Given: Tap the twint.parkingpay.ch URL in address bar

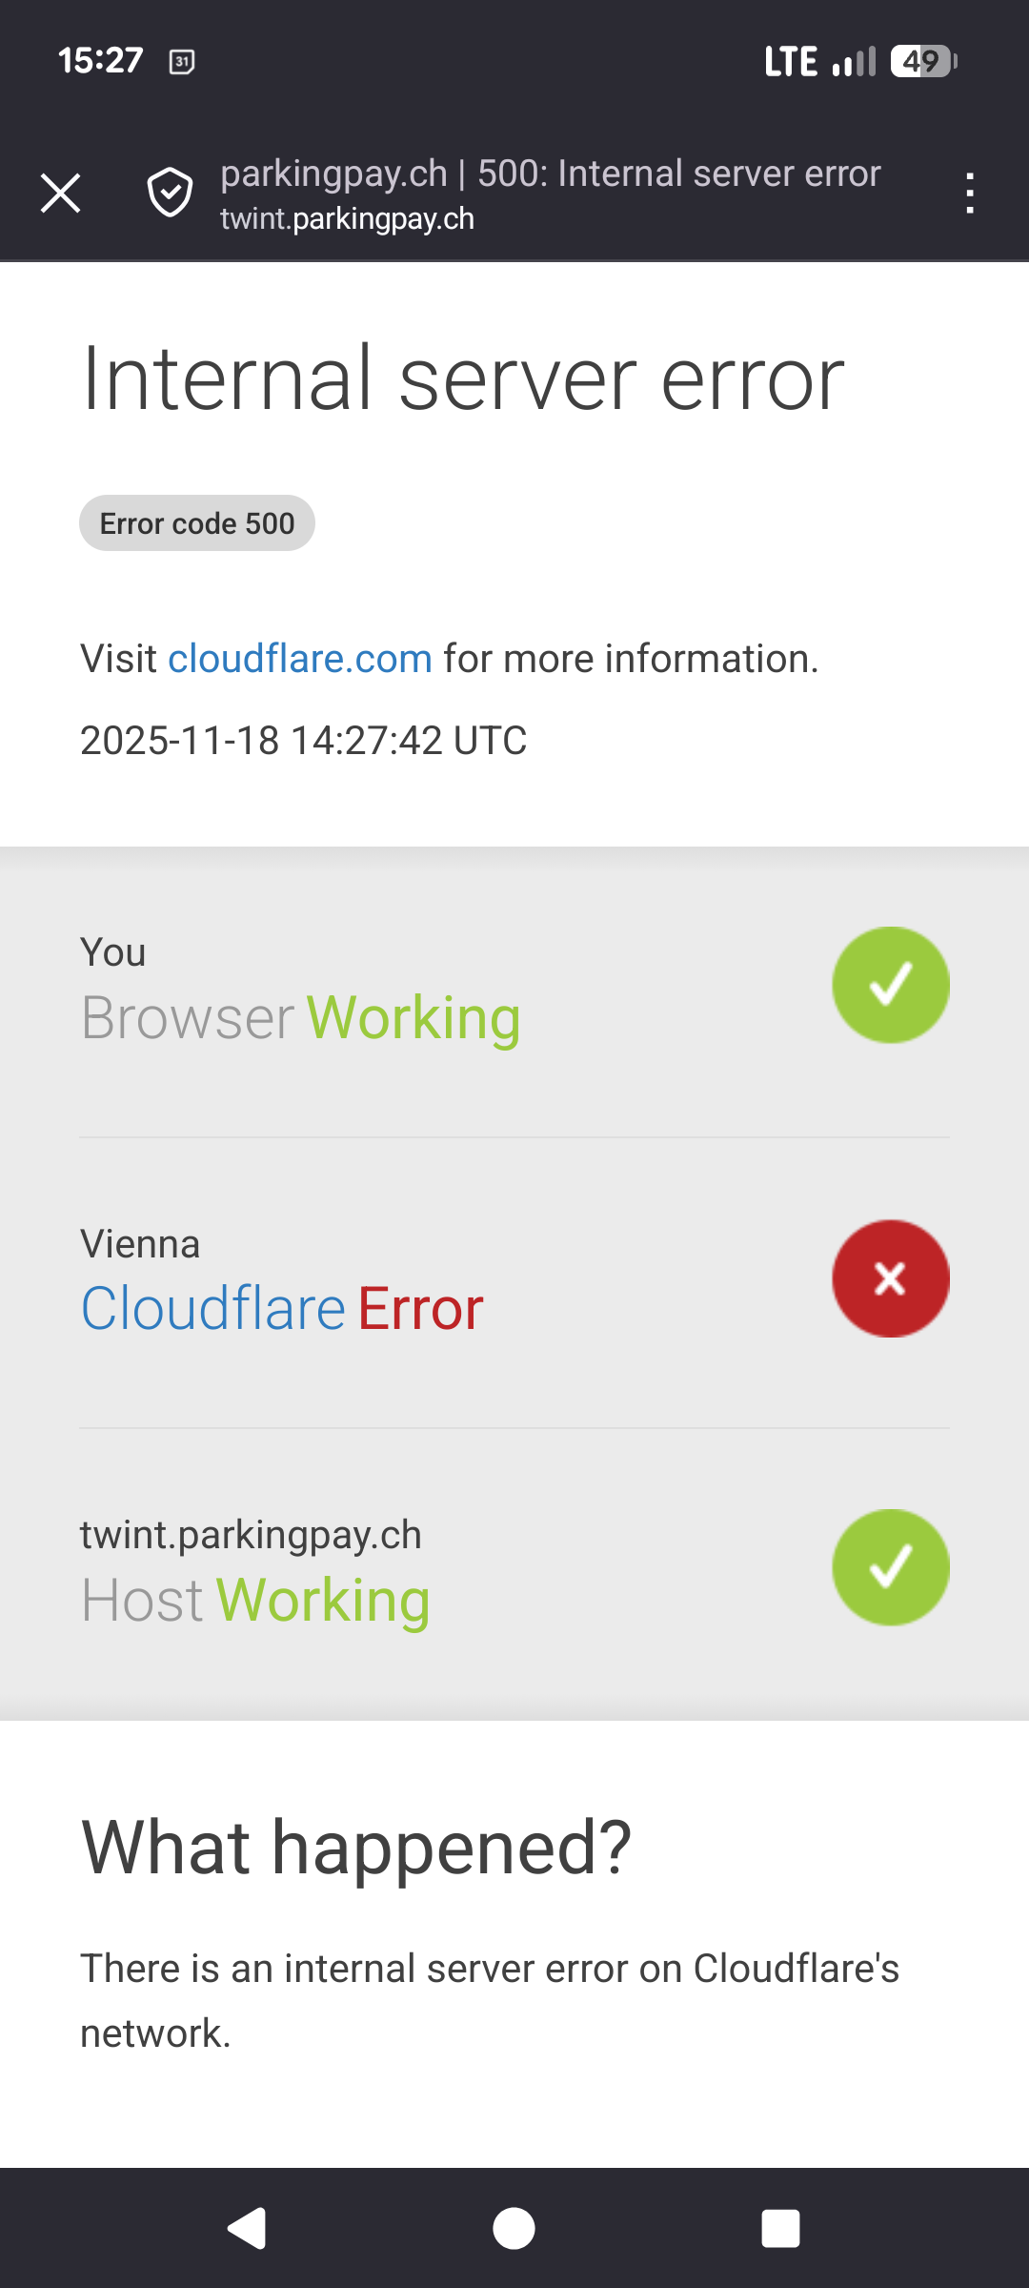Looking at the screenshot, I should click(x=347, y=219).
